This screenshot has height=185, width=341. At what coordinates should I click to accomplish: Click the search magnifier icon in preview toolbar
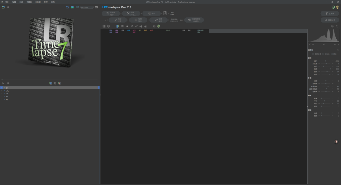pyautogui.click(x=8, y=7)
